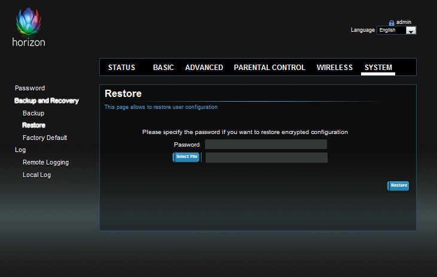Click the Select File button
The height and width of the screenshot is (277, 437).
(187, 157)
